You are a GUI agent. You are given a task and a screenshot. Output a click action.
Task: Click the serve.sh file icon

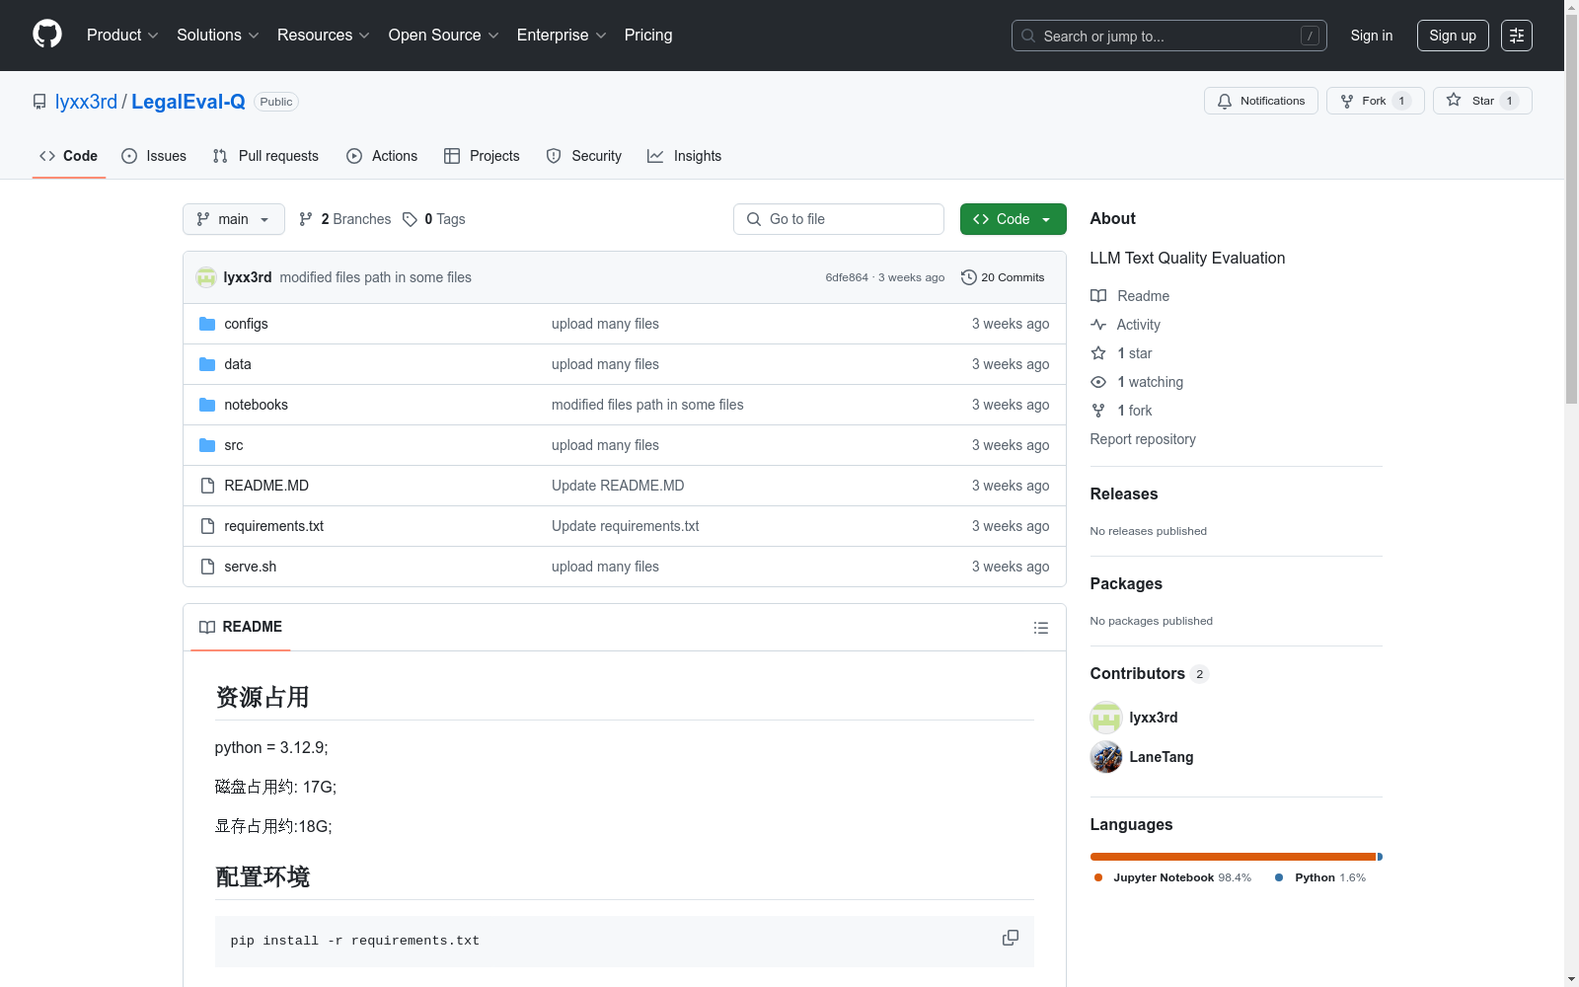[207, 567]
